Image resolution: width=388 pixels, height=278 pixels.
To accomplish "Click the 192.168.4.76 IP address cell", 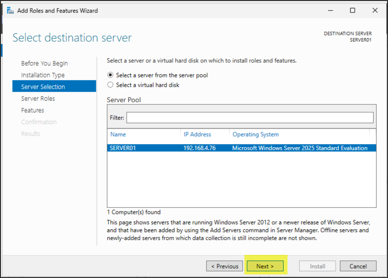I will 199,148.
